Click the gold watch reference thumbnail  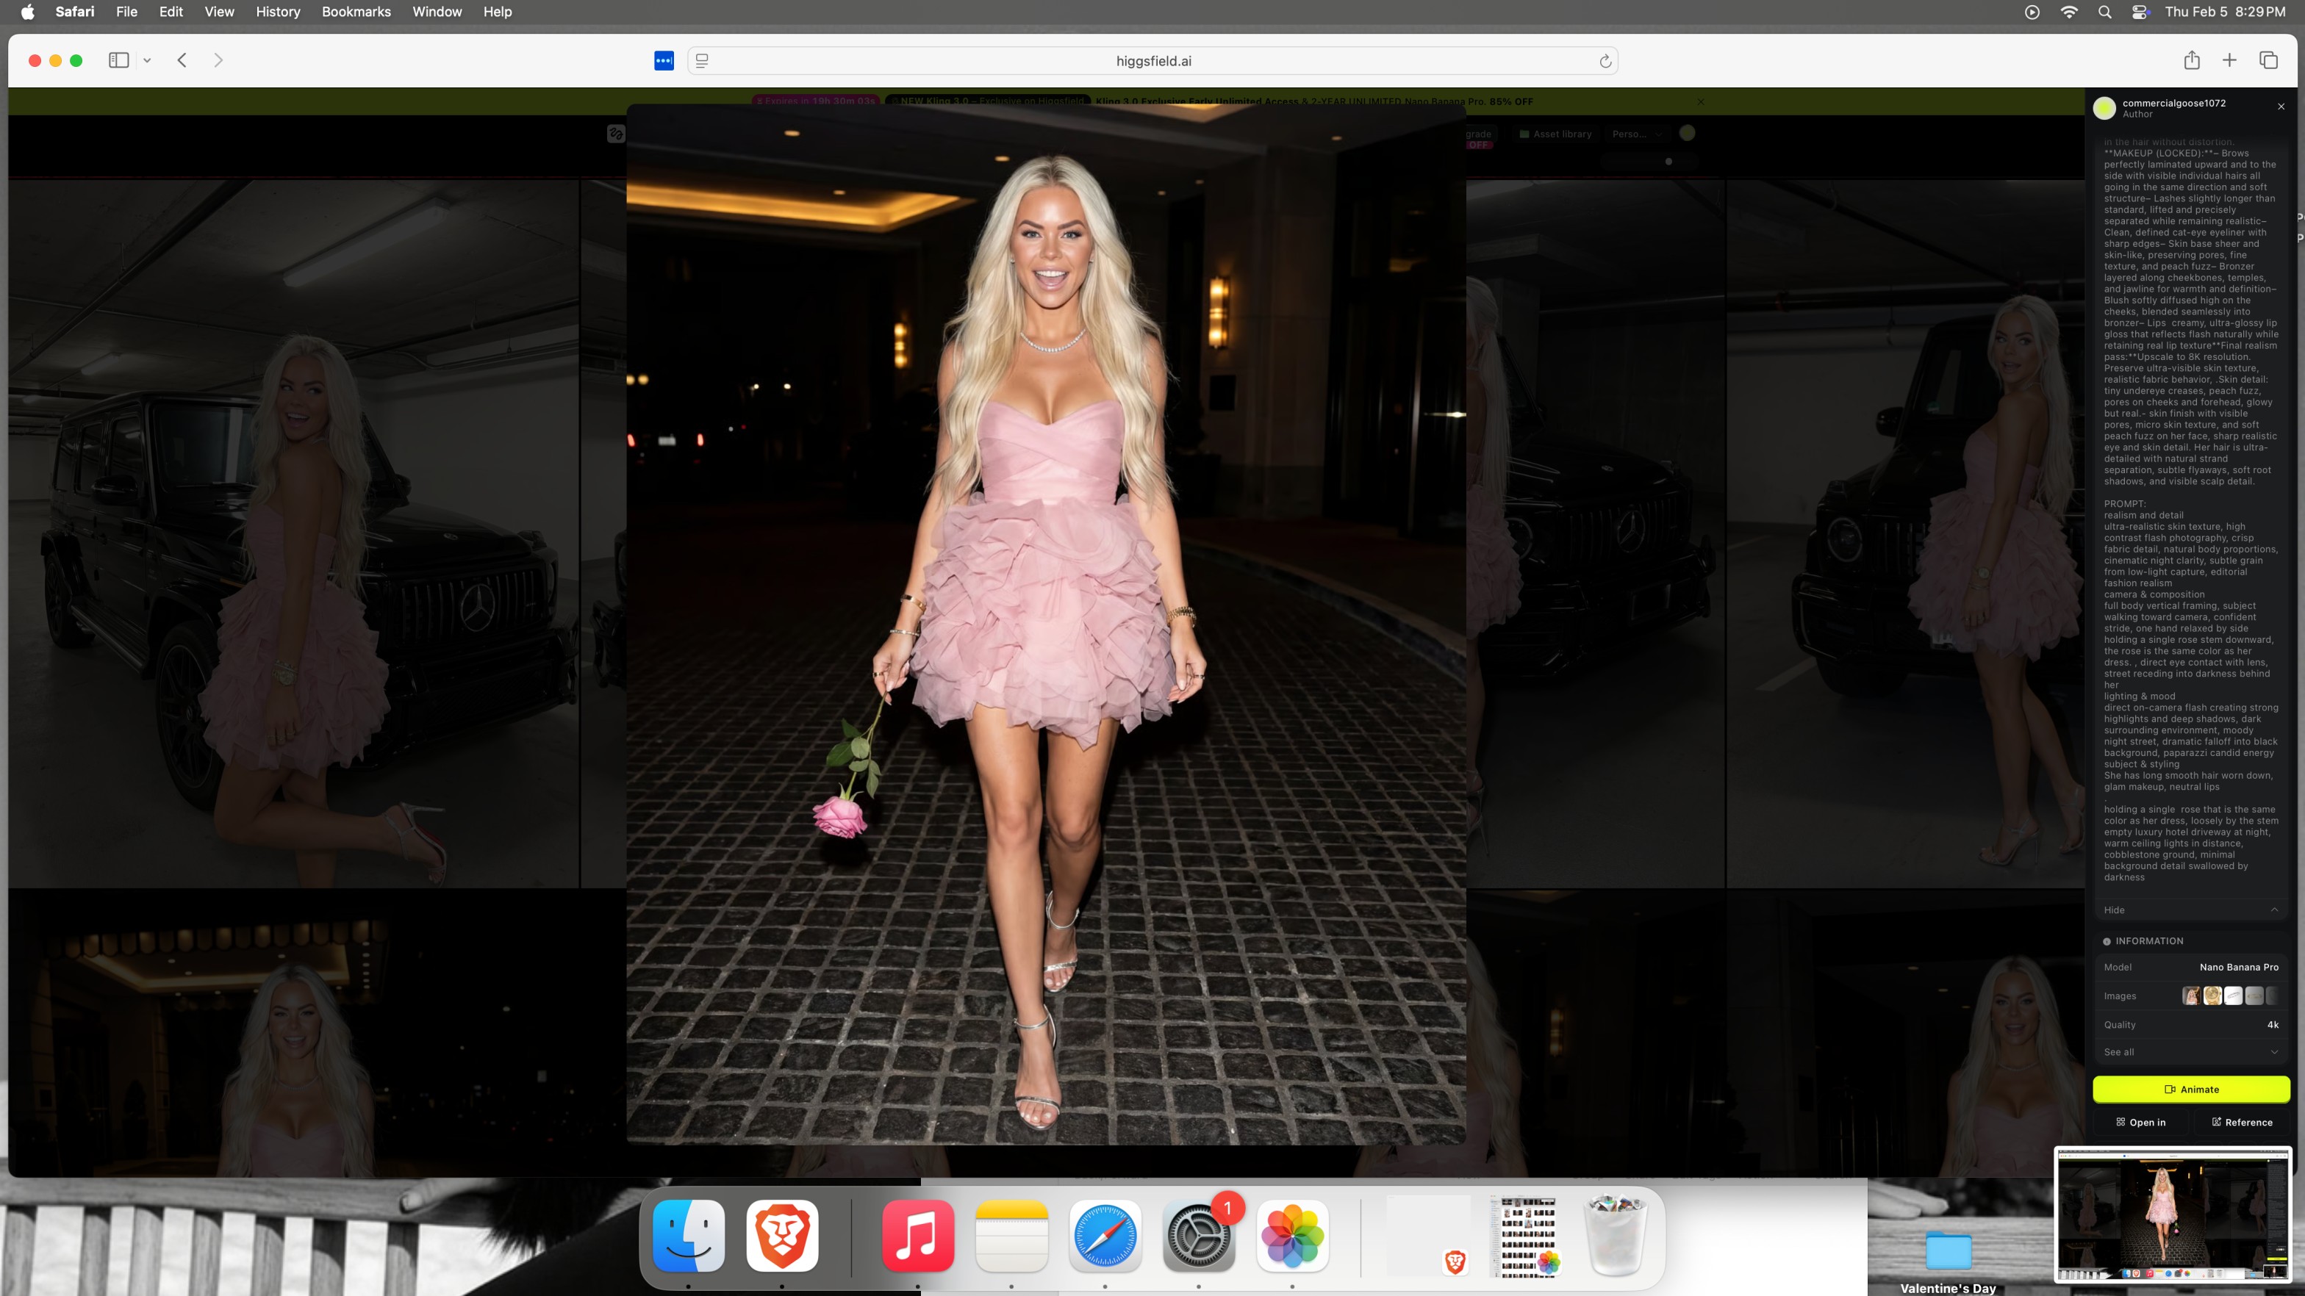click(2212, 996)
